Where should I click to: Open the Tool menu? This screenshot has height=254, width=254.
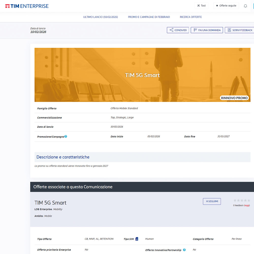[201, 6]
